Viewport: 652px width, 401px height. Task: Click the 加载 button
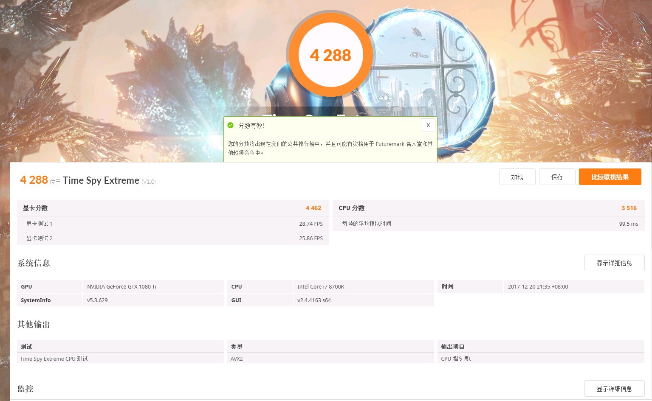(517, 177)
